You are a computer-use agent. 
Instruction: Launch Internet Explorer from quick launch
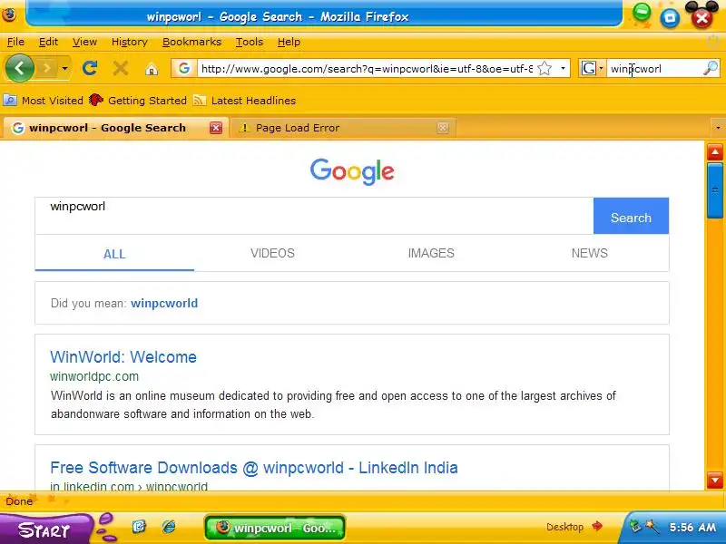(x=169, y=527)
